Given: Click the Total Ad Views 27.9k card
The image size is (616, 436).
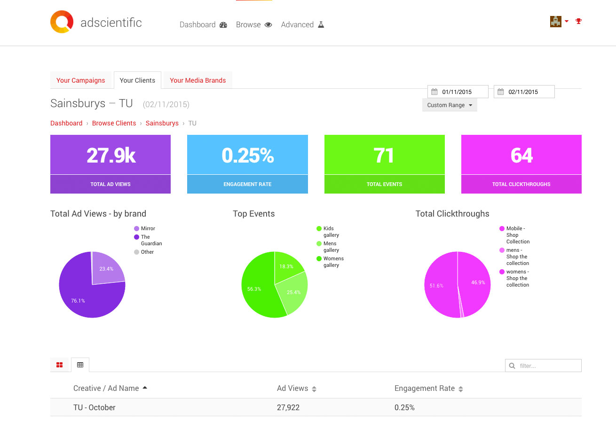Looking at the screenshot, I should tap(111, 164).
